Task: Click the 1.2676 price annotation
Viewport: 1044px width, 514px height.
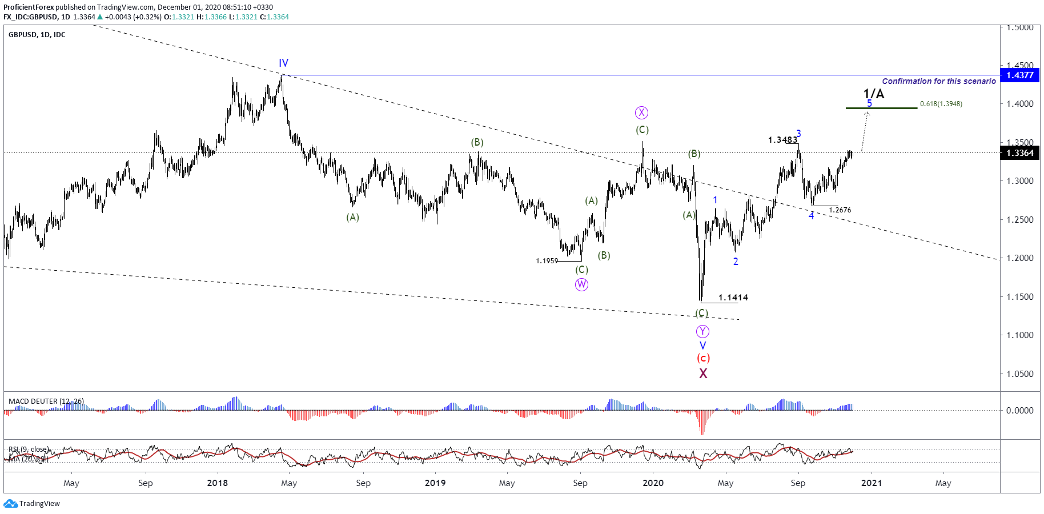Action: pos(840,210)
